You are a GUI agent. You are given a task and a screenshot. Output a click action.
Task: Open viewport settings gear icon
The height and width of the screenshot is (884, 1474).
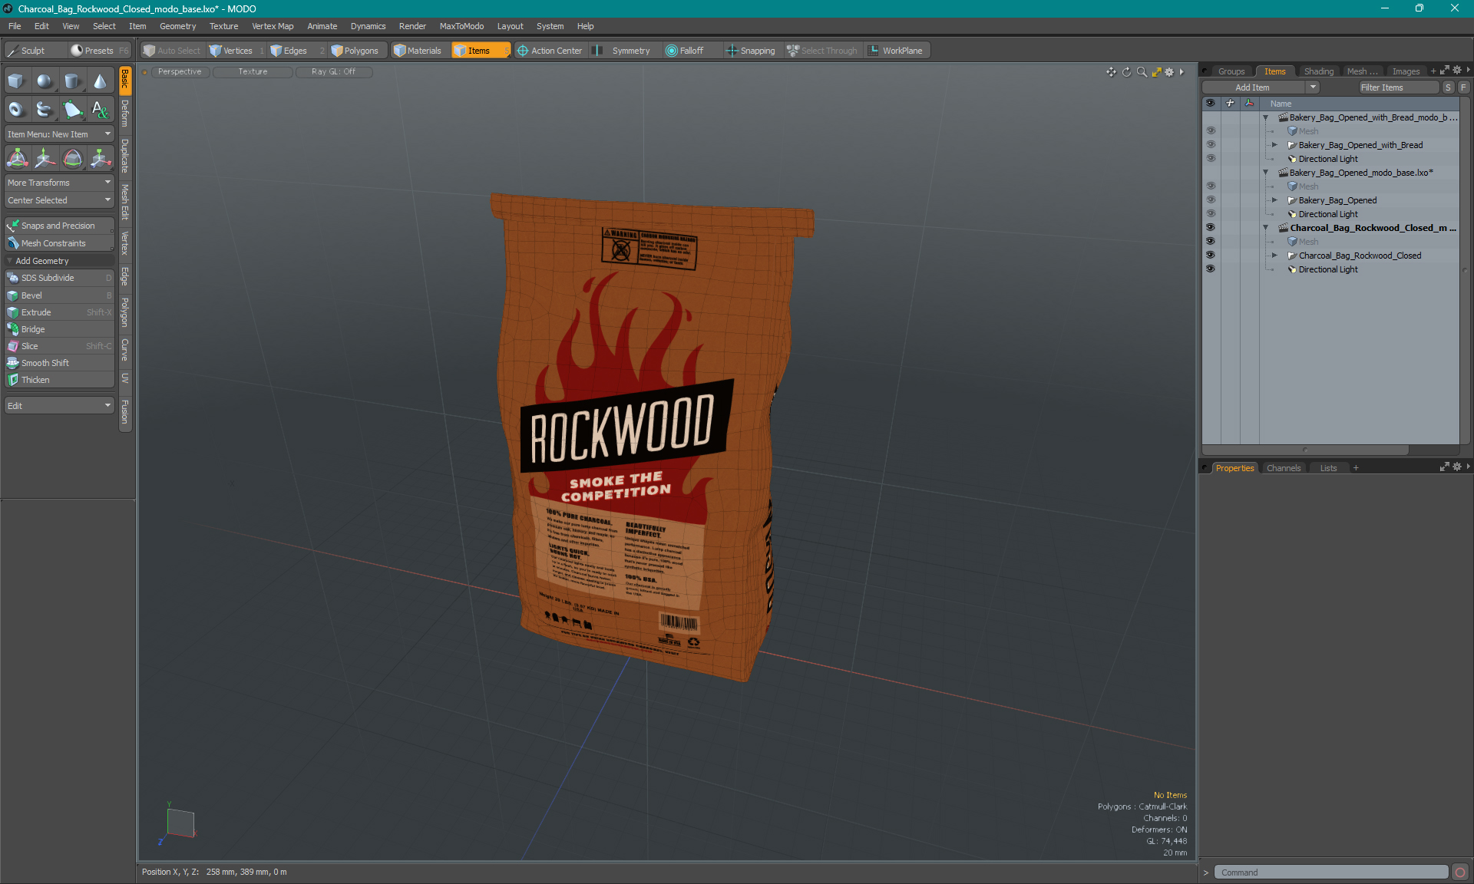click(x=1169, y=72)
